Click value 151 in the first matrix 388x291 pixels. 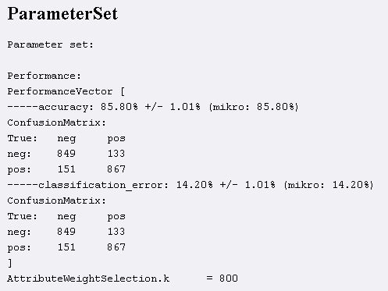tap(66, 169)
